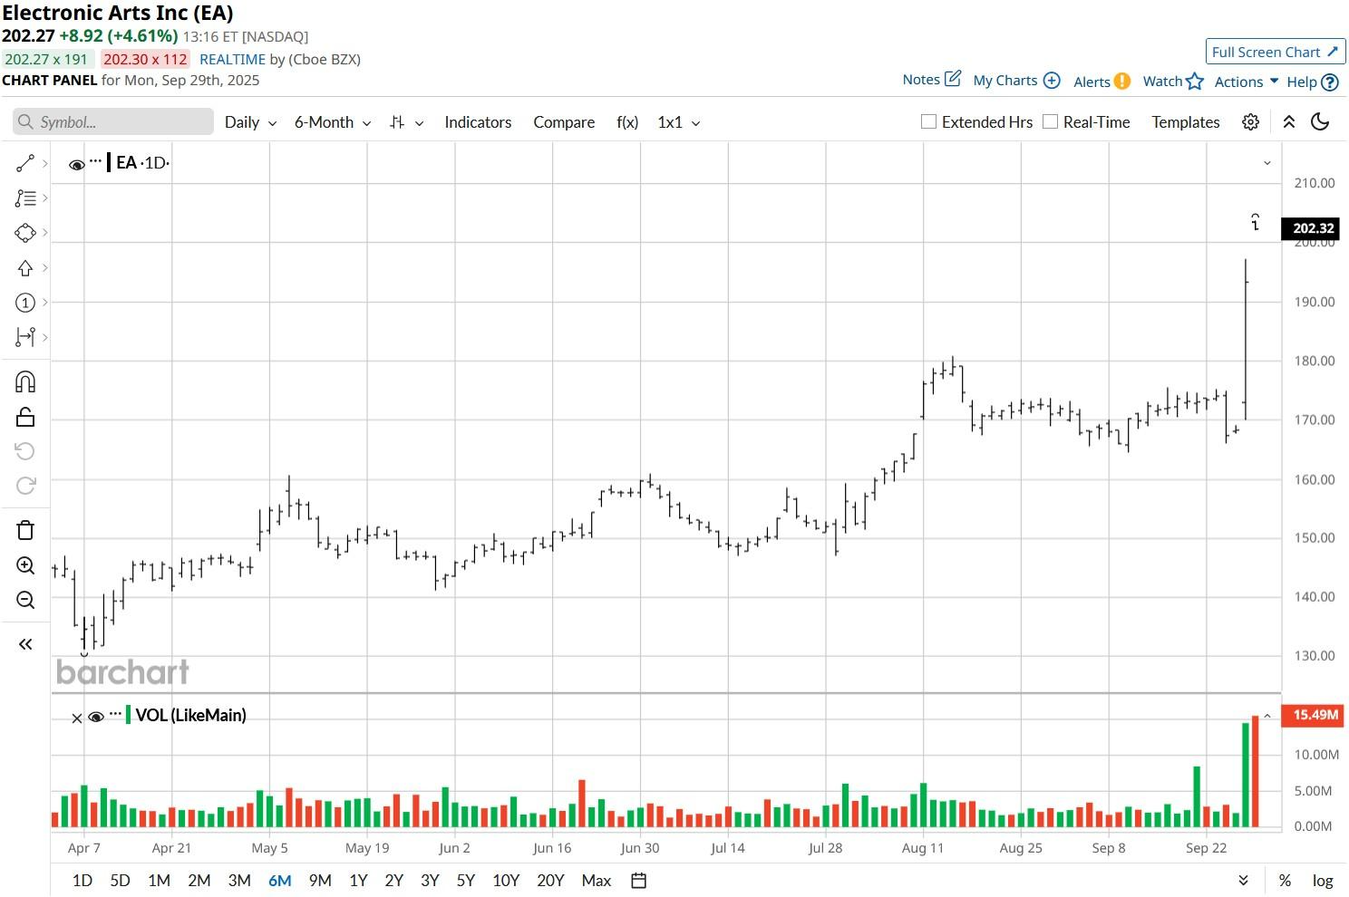Viewport: 1349px width, 897px height.
Task: Expand the 6-Month range dropdown
Action: 332,122
